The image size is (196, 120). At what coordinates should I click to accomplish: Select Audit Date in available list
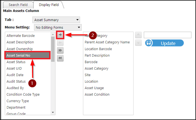15,75
